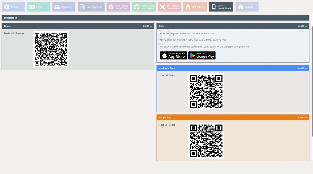Select APP Launch & Install label
This screenshot has width=313, height=174.
tap(225, 7)
